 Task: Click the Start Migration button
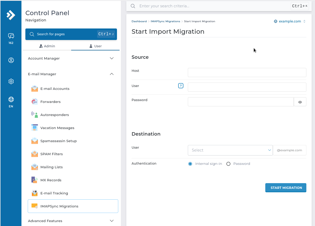(x=286, y=188)
